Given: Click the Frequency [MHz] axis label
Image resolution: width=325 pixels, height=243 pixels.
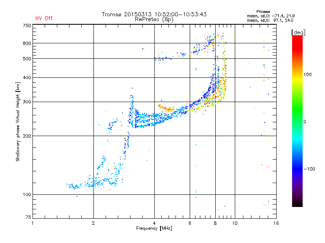Looking at the screenshot, I should tap(154, 228).
